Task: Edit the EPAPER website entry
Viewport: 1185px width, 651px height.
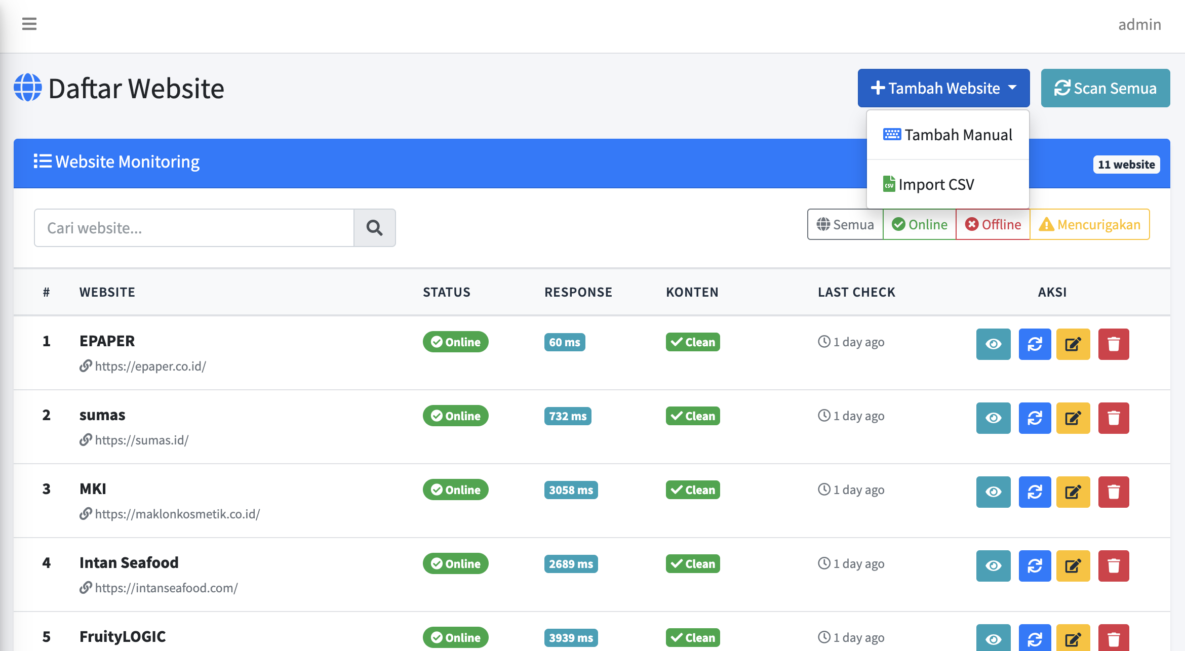Action: 1073,344
